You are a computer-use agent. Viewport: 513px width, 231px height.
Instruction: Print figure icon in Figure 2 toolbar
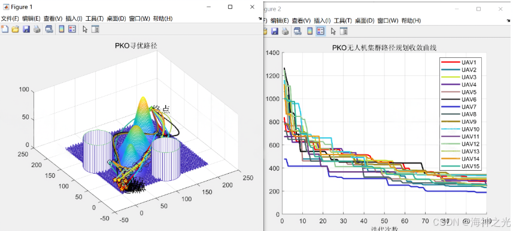(286, 31)
